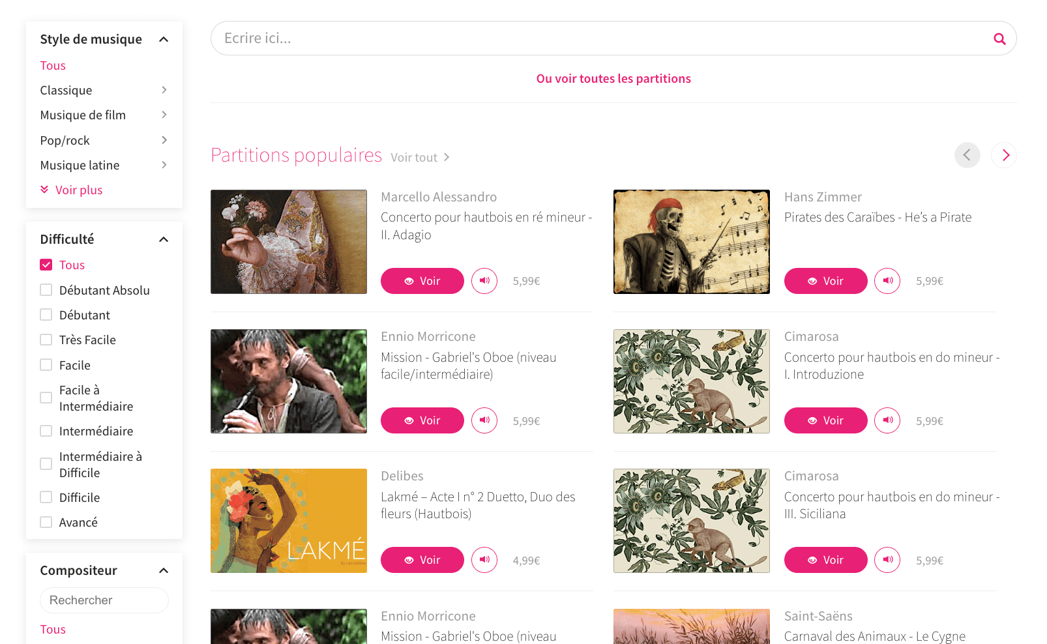Check the Débutant Absolu difficulty filter
The image size is (1047, 644).
point(46,289)
